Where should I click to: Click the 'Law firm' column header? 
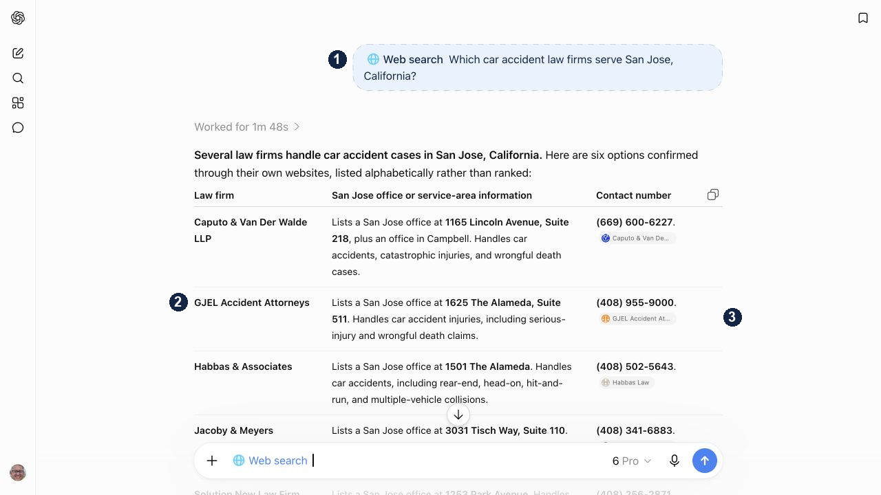click(x=214, y=195)
